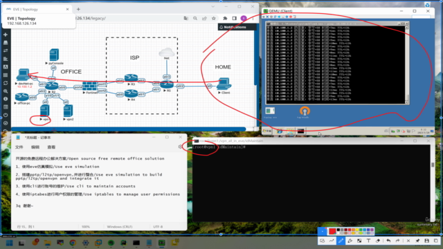This screenshot has height=249, width=443.
Task: Click the Zoom magnifier icon in EVE sidebar
Action: click(6, 91)
